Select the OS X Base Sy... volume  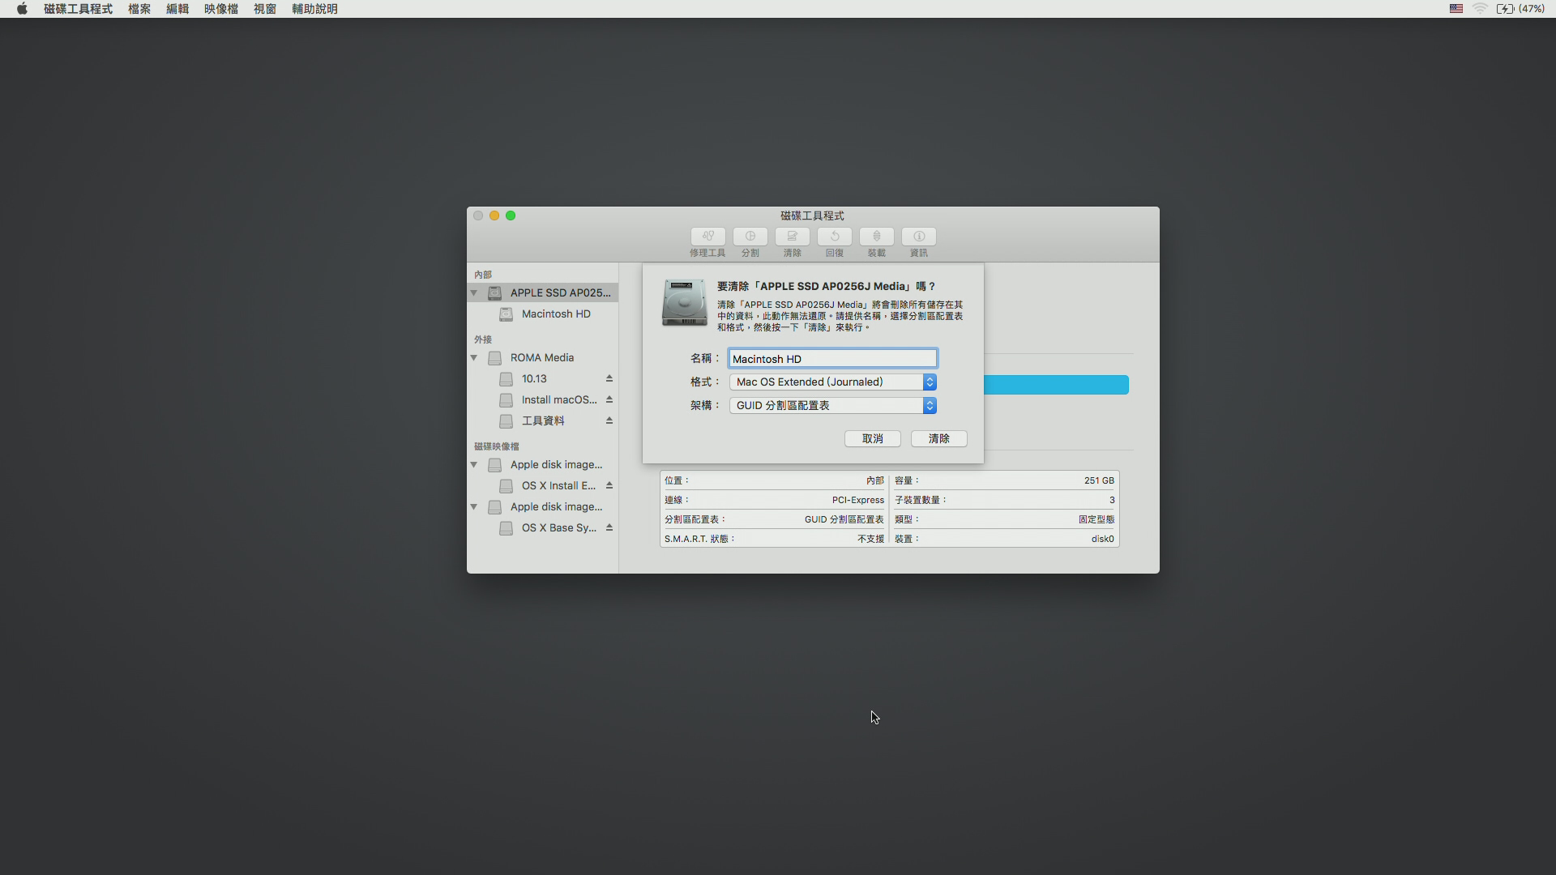[543, 527]
